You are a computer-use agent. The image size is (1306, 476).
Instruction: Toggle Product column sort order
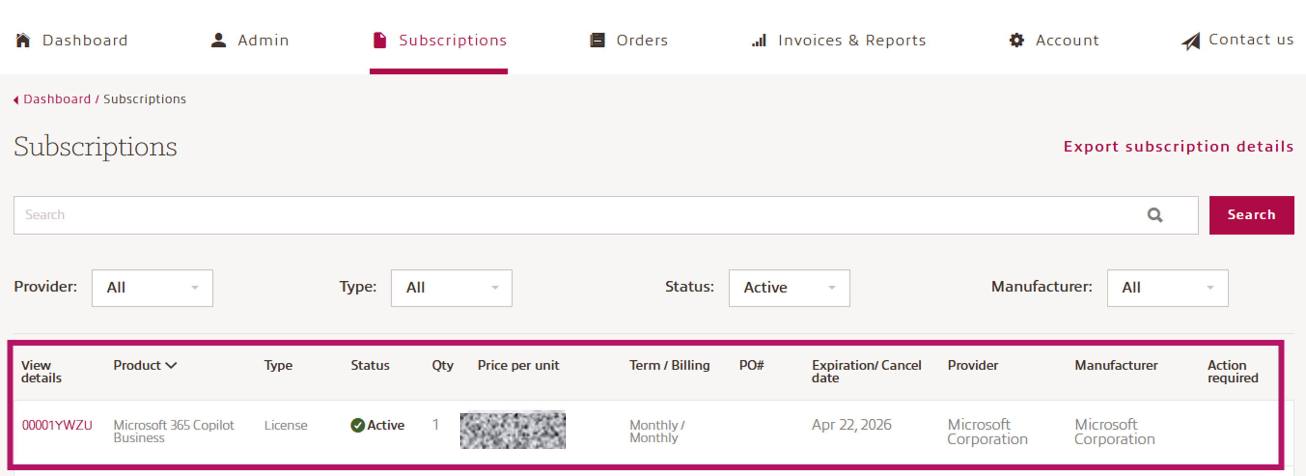point(171,364)
